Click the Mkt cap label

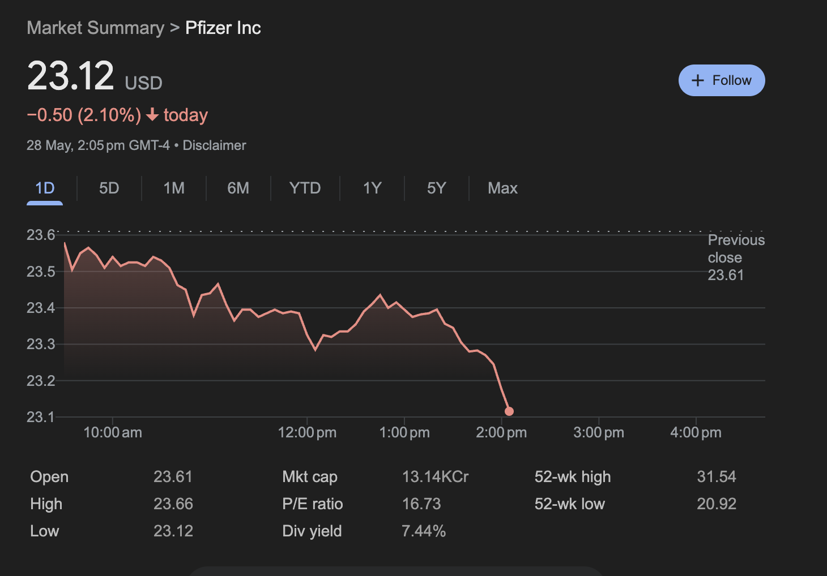[x=310, y=476]
